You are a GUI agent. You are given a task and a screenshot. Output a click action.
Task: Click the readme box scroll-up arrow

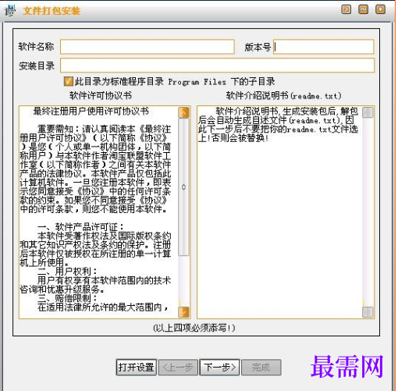tap(368, 112)
